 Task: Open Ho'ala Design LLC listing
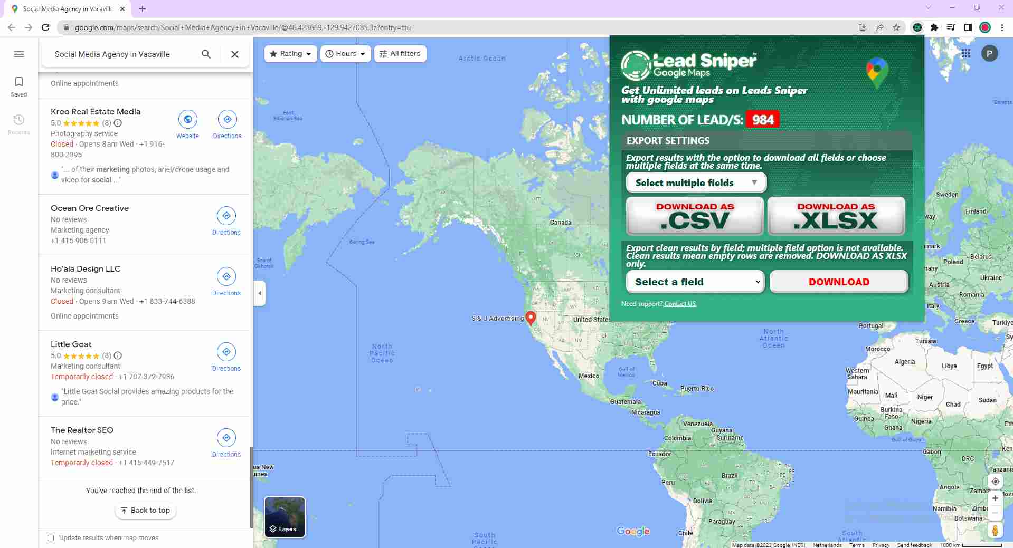pyautogui.click(x=86, y=269)
